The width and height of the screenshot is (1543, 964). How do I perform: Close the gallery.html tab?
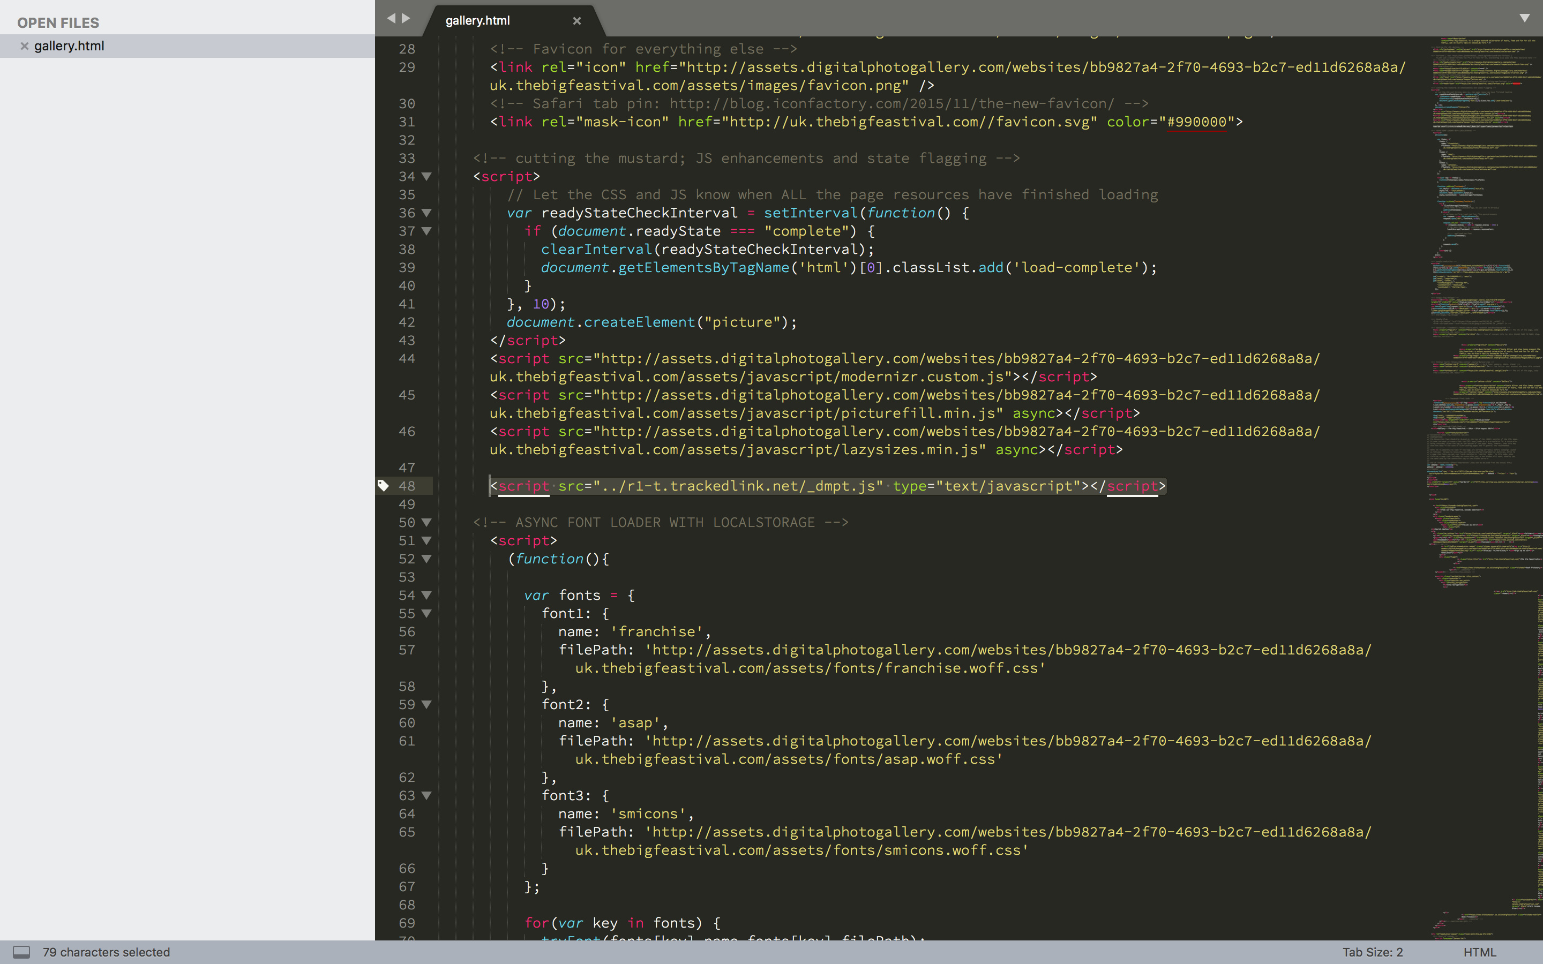tap(577, 21)
